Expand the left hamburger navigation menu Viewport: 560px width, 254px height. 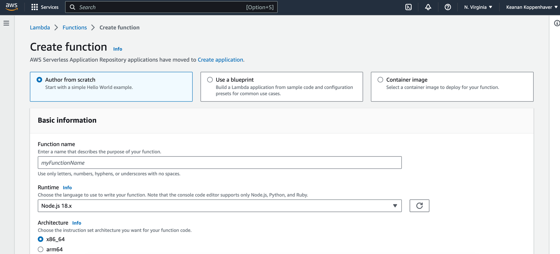click(6, 23)
